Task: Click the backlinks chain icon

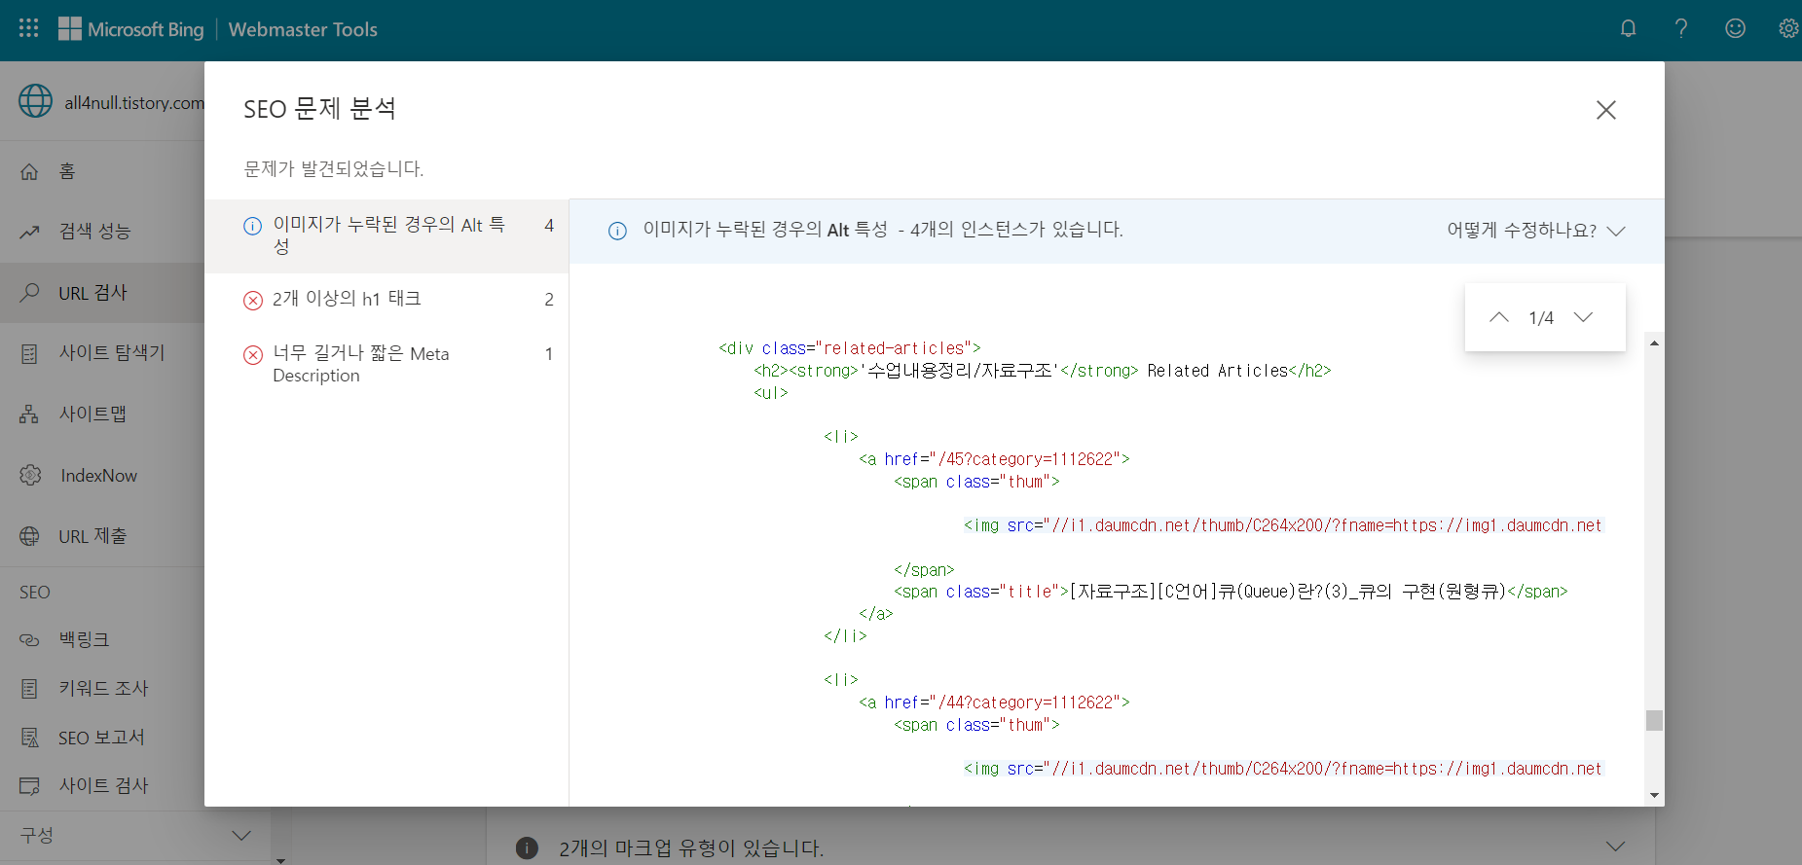Action: point(30,640)
